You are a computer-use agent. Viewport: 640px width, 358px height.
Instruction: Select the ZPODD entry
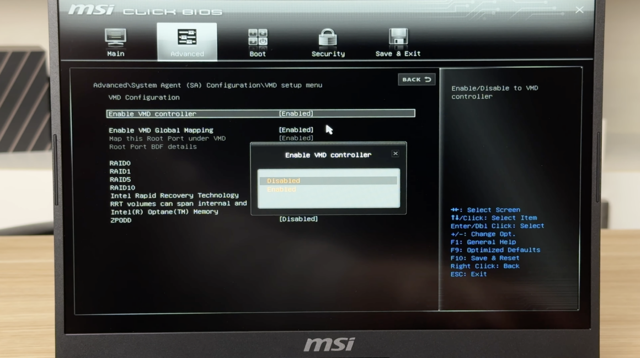coord(121,220)
